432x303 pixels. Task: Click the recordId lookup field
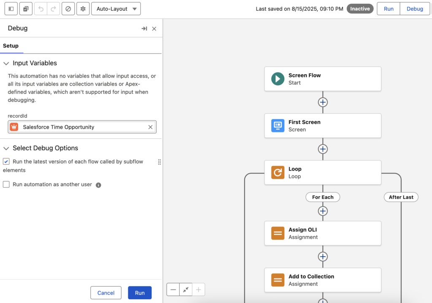click(82, 127)
